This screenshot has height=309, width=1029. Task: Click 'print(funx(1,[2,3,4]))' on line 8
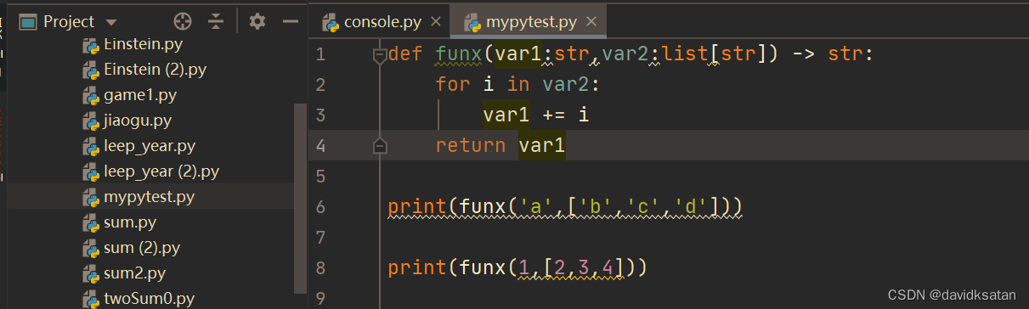(518, 267)
